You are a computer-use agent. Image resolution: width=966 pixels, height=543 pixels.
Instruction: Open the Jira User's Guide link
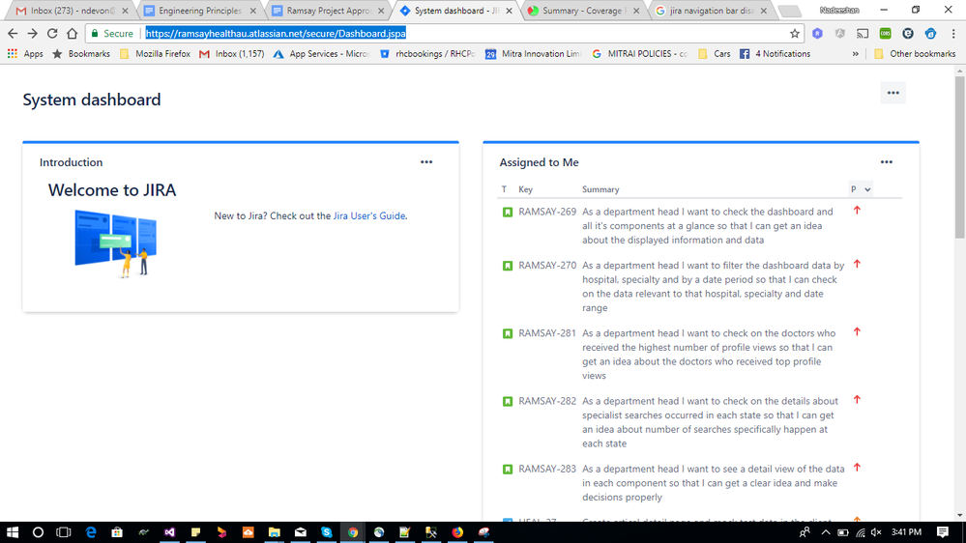pyautogui.click(x=369, y=216)
